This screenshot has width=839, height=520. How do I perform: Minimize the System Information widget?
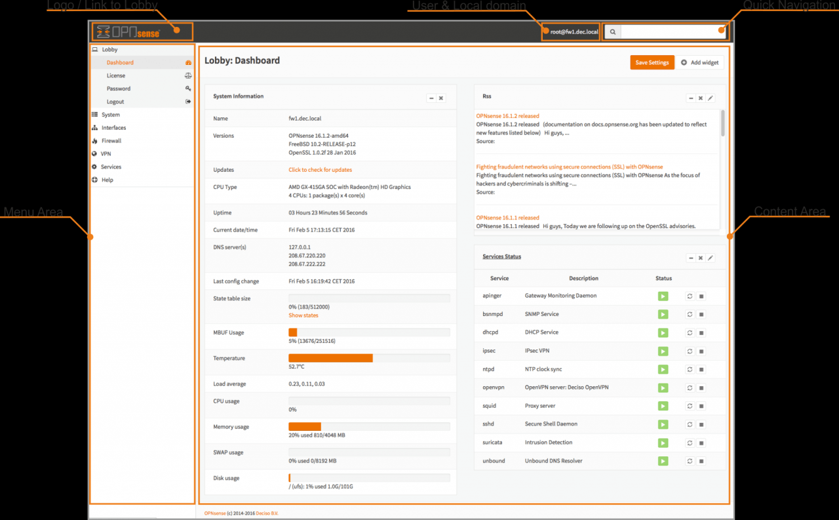pos(431,98)
